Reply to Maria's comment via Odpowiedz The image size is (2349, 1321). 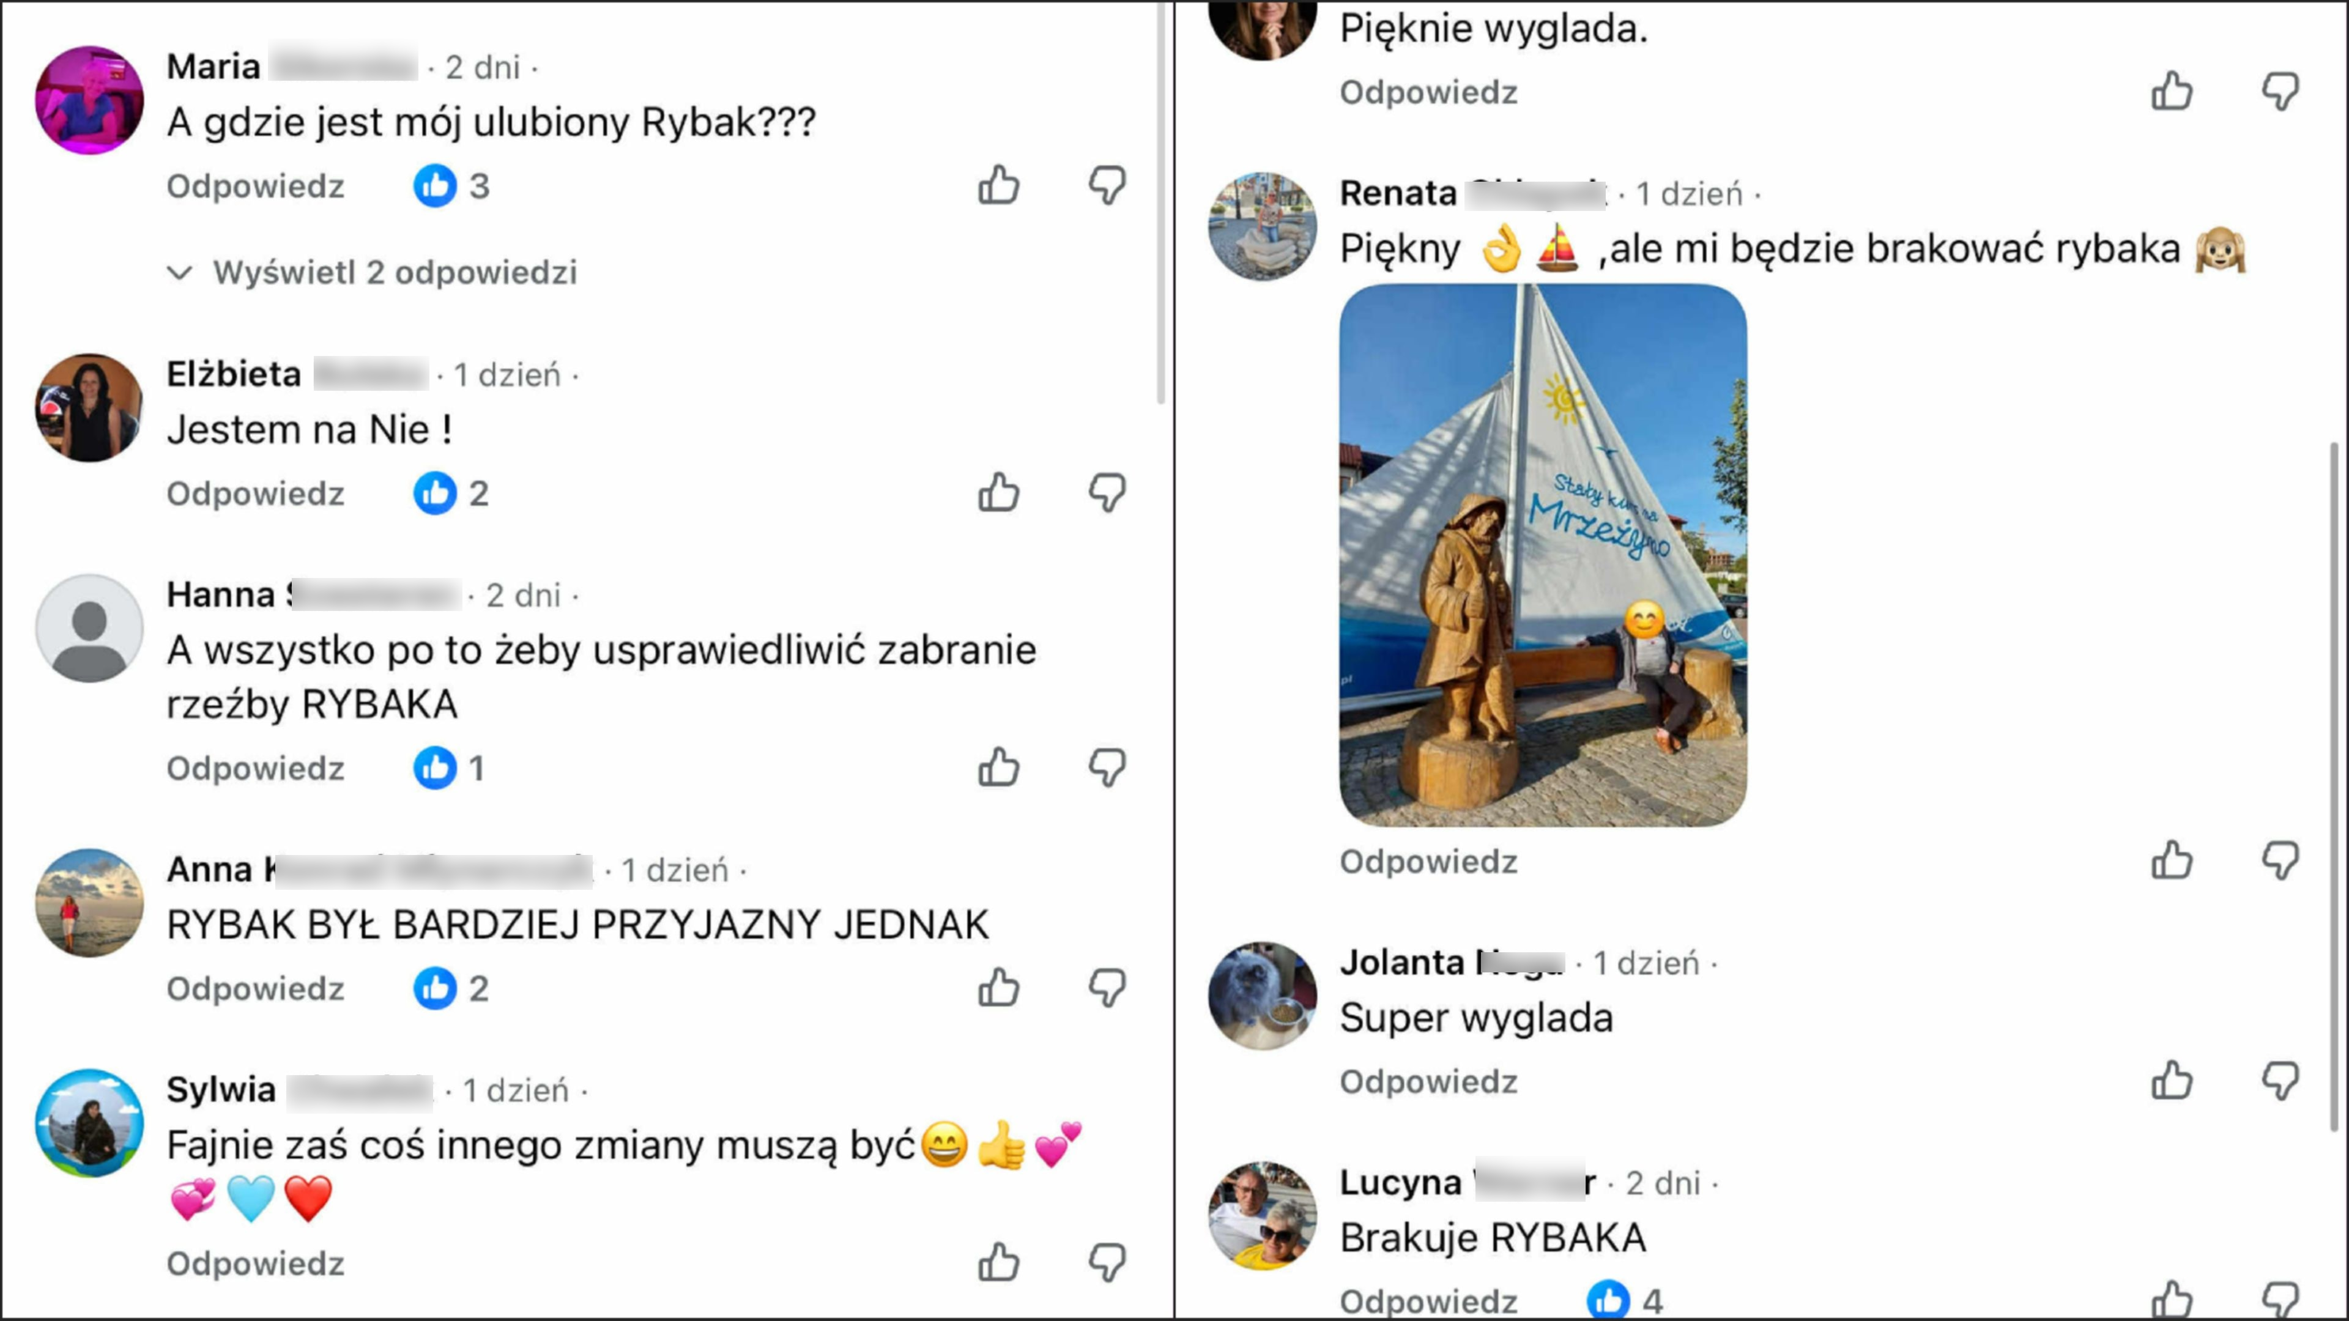255,186
